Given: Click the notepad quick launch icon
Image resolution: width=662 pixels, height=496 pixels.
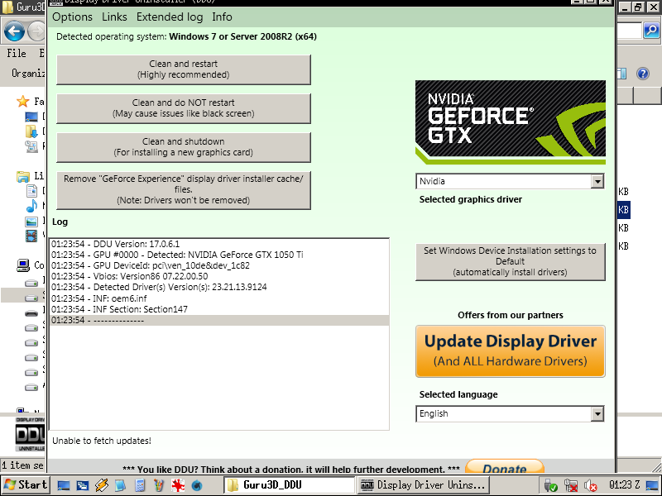Looking at the screenshot, I should click(x=120, y=485).
